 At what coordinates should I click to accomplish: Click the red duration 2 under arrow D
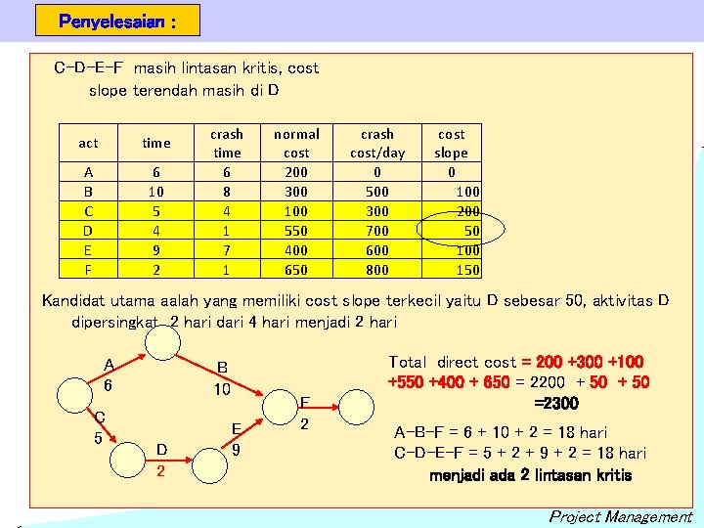160,471
